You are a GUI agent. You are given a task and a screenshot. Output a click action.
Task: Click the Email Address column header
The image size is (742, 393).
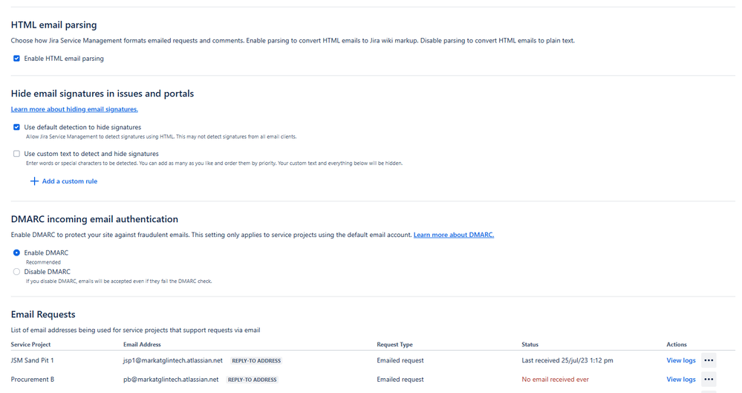click(x=142, y=344)
